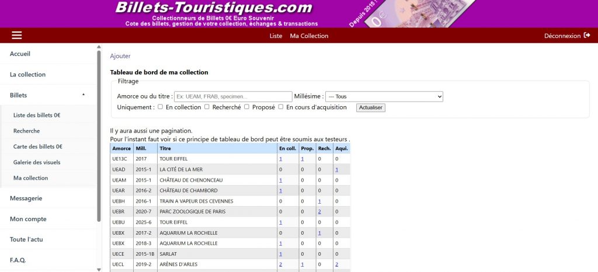Open the hamburger menu icon

click(x=17, y=36)
